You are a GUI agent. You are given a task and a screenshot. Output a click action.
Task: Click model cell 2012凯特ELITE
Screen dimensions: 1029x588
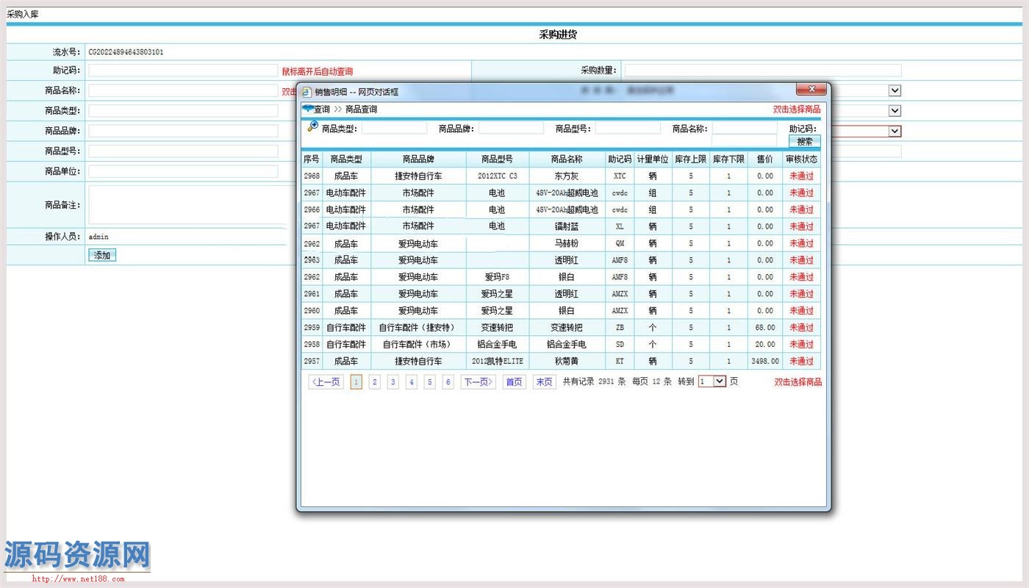click(x=498, y=362)
